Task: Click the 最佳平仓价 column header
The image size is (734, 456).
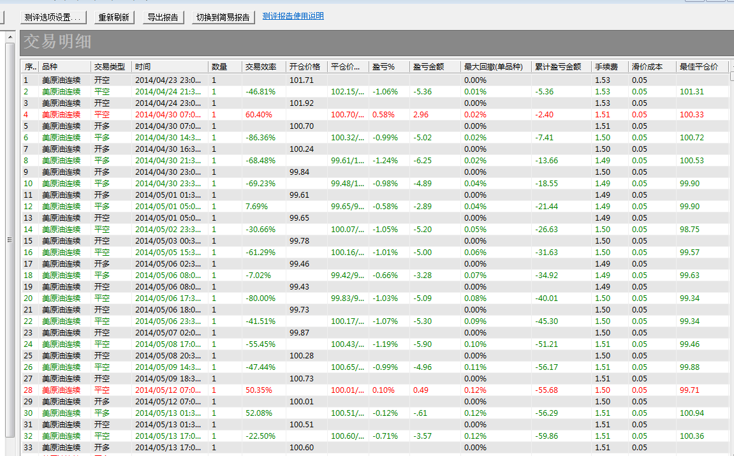Action: (700, 66)
